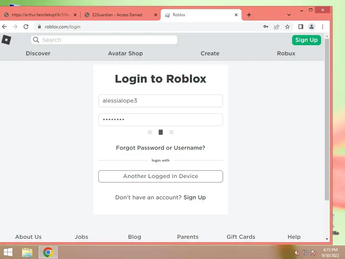Click the share page icon
Screen dimensions: 345x259
[277, 27]
